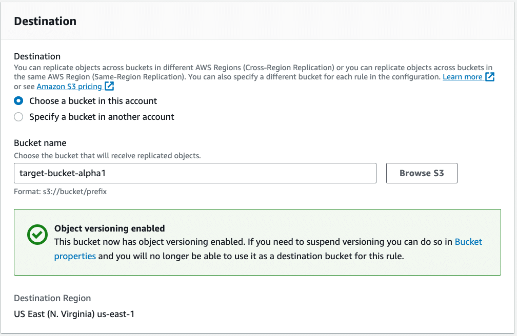This screenshot has height=336, width=517.
Task: Open the Bucket properties link
Action: (x=468, y=242)
